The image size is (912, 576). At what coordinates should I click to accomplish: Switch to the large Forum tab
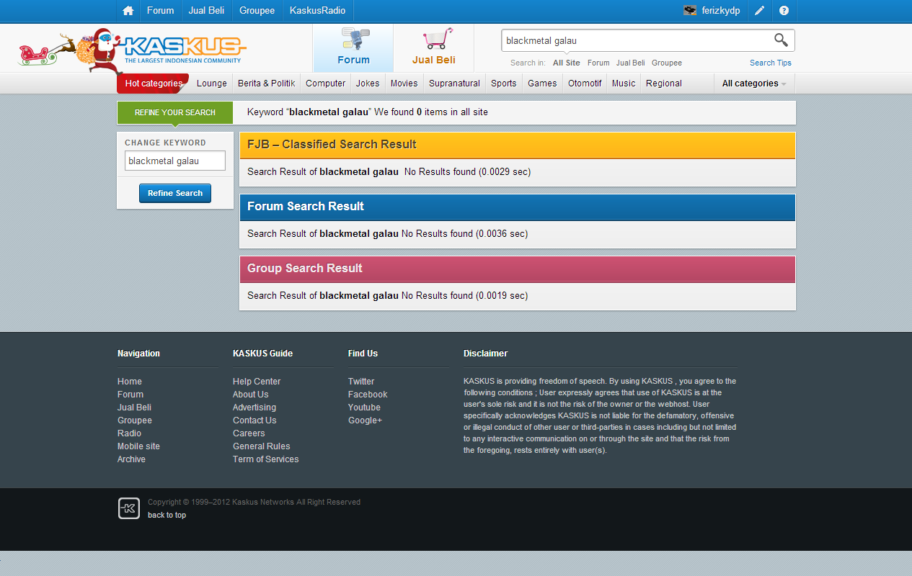click(x=353, y=48)
